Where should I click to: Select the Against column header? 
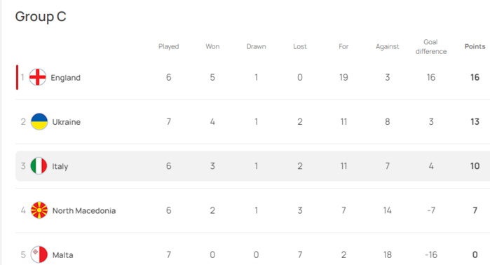pyautogui.click(x=388, y=46)
